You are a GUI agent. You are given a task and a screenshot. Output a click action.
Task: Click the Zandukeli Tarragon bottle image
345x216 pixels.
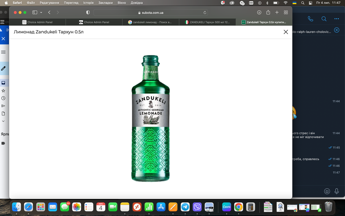[151, 118]
